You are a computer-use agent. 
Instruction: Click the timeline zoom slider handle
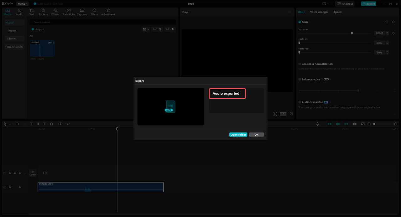374,124
